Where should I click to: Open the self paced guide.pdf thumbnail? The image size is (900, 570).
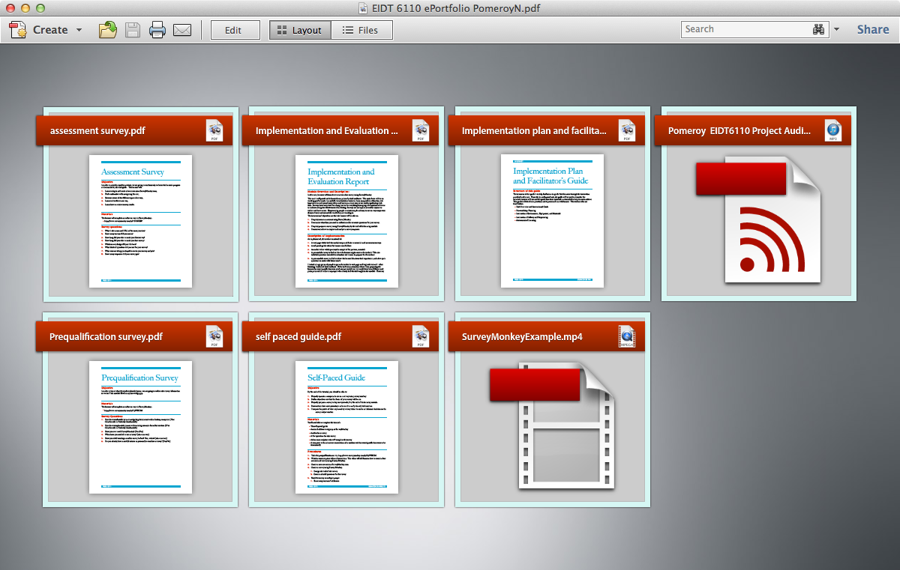(346, 427)
